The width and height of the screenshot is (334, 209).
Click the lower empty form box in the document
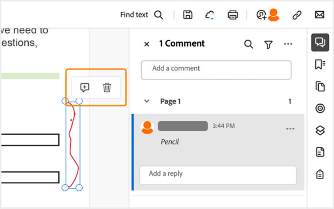30,177
